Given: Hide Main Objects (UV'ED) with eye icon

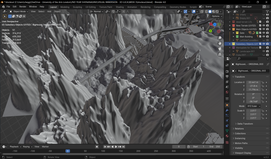Looking at the screenshot, I should click(264, 29).
